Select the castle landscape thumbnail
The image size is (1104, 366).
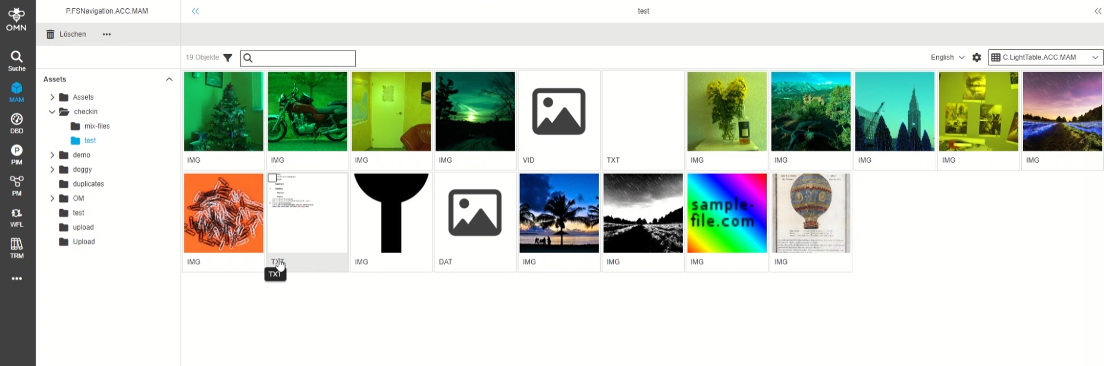pyautogui.click(x=811, y=112)
